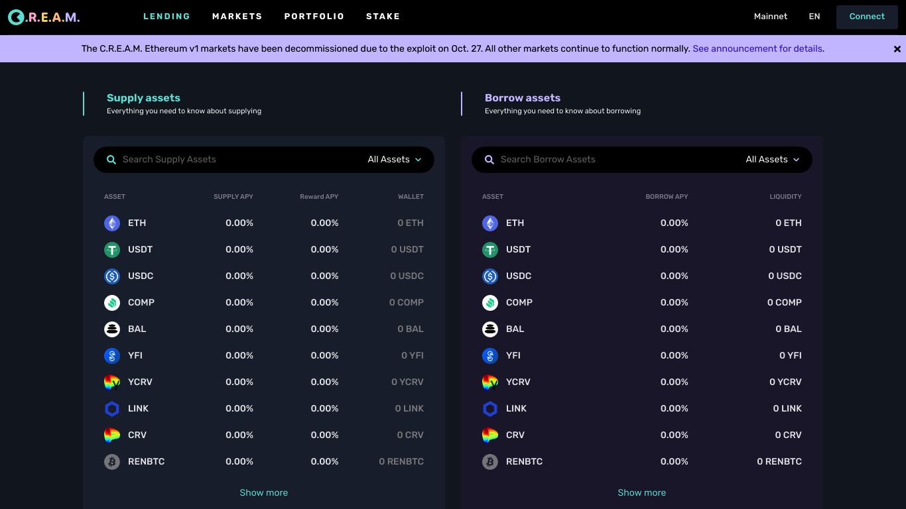The width and height of the screenshot is (906, 509).
Task: Click Show more under Supply assets
Action: [x=264, y=493]
